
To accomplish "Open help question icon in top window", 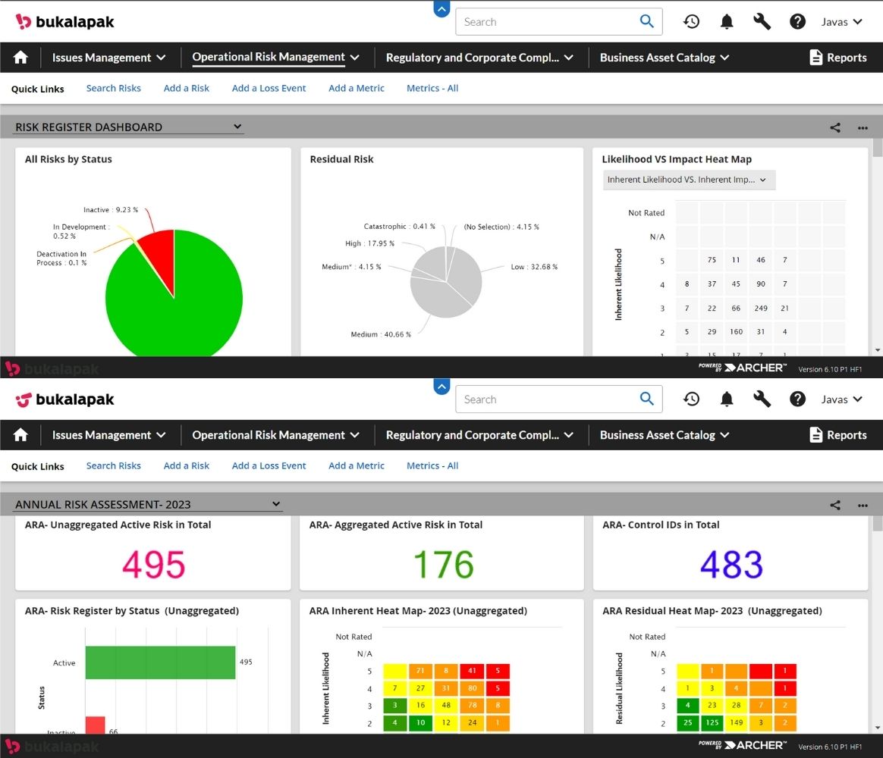I will click(x=797, y=22).
